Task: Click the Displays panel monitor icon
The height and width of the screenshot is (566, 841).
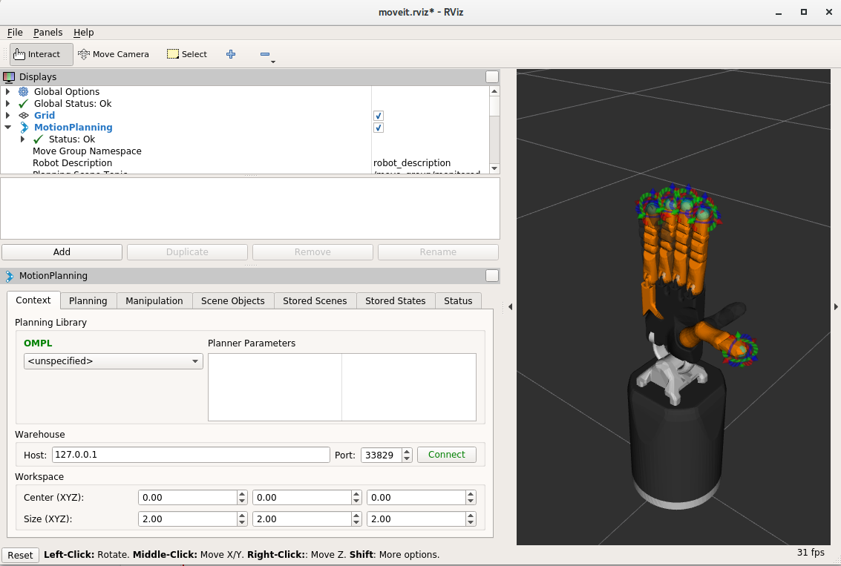Action: (x=9, y=77)
